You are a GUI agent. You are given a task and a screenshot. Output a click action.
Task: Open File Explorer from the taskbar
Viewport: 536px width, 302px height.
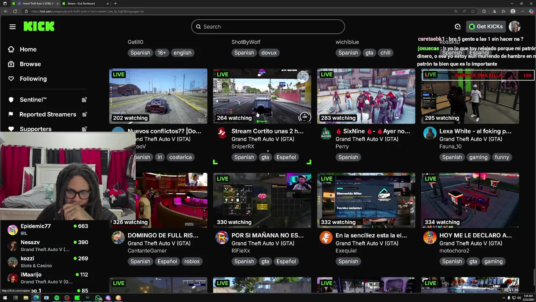(x=26, y=298)
